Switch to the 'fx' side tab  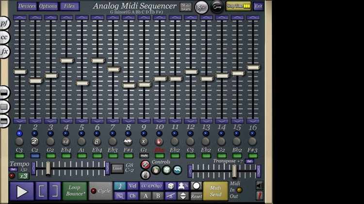coord(4,51)
